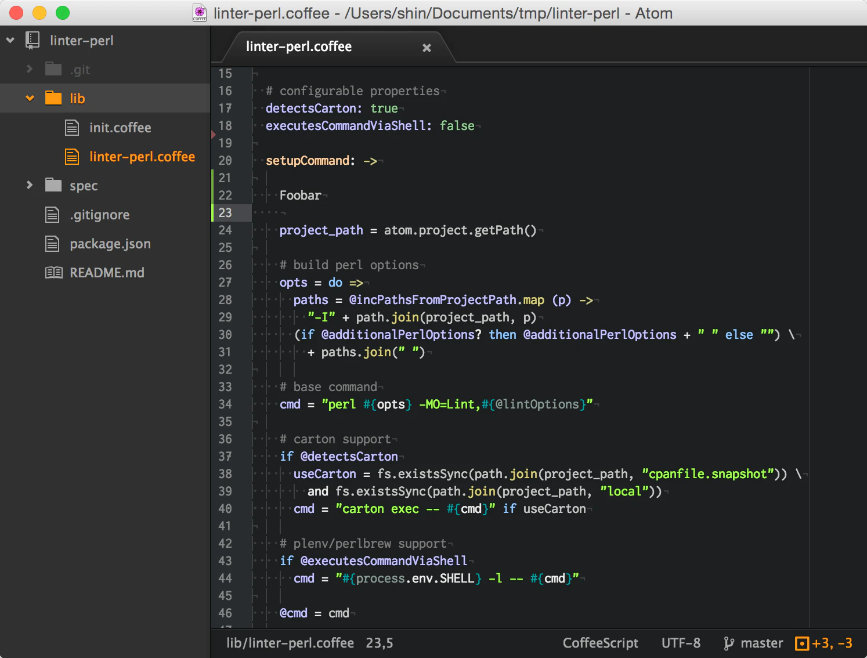867x658 pixels.
Task: Click the "# carton support" comment
Action: pyautogui.click(x=335, y=439)
